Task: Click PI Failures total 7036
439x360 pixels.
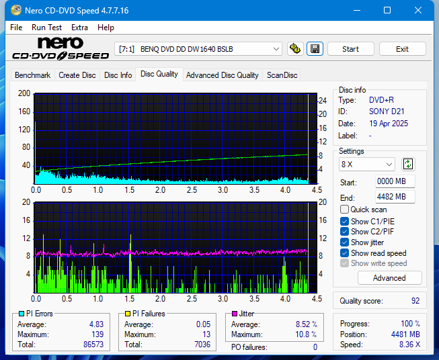Action: click(202, 345)
